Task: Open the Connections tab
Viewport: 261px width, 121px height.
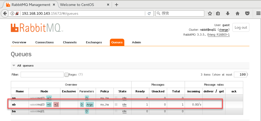Action: click(44, 42)
